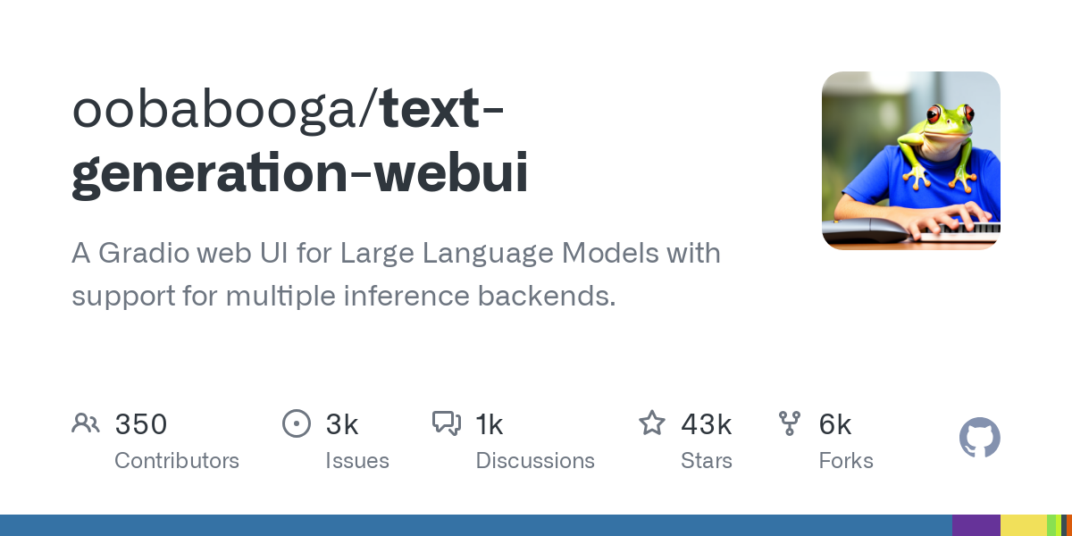Click the purple language bar segment

(976, 525)
